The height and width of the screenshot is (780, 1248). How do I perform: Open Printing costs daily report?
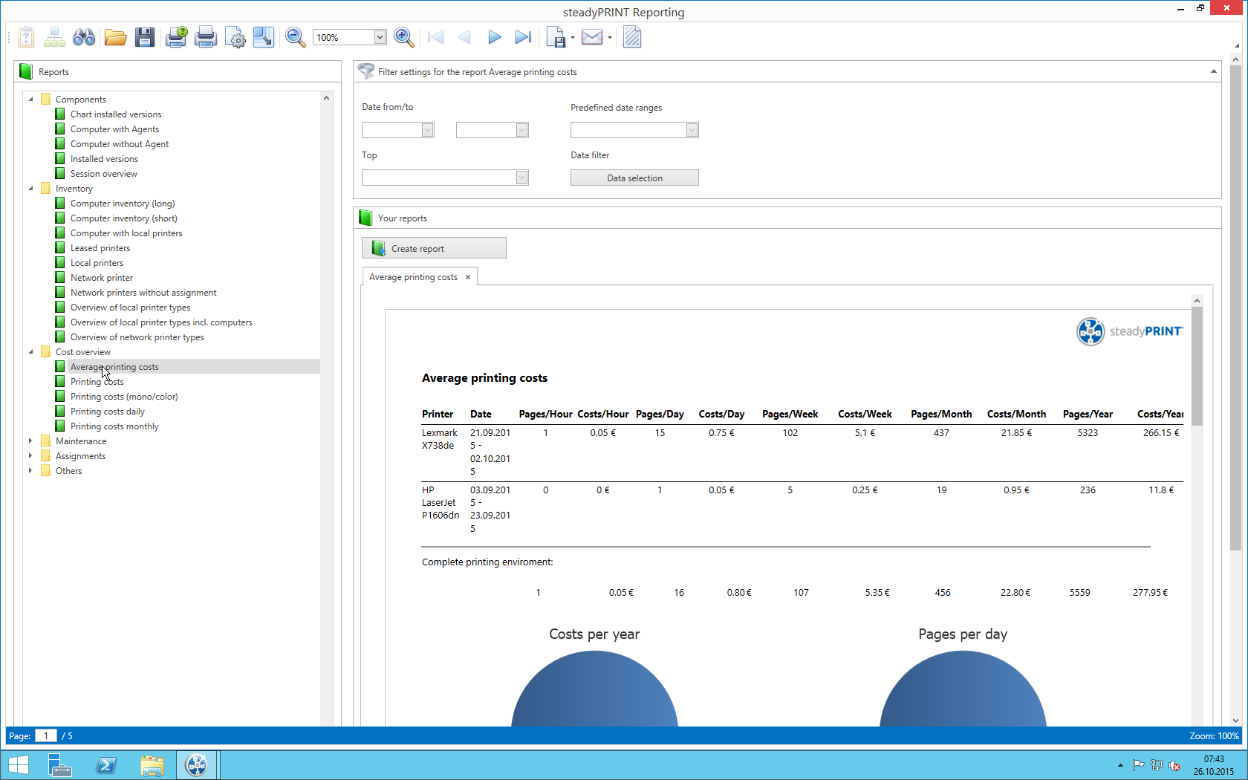pos(108,412)
